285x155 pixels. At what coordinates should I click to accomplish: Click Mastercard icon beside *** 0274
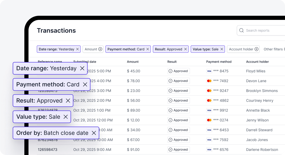209,120
